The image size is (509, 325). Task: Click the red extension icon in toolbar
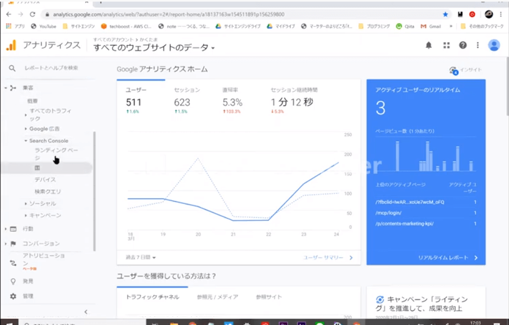pyautogui.click(x=472, y=14)
